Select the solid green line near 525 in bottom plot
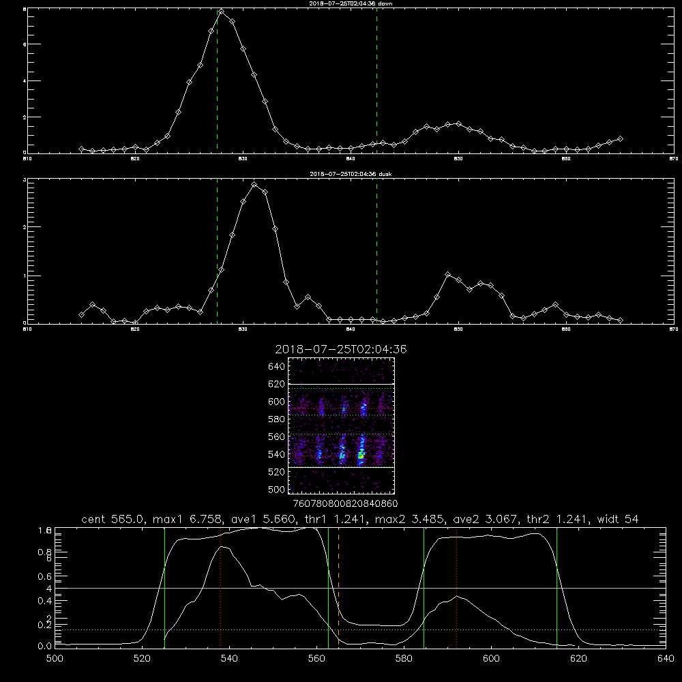682x682 pixels. tap(164, 588)
